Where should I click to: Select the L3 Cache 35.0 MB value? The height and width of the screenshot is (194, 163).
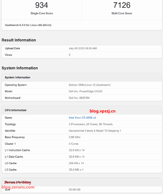tap(76, 170)
